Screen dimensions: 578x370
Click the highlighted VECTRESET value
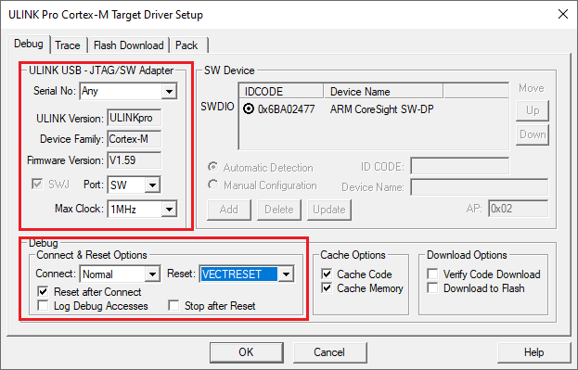click(239, 274)
